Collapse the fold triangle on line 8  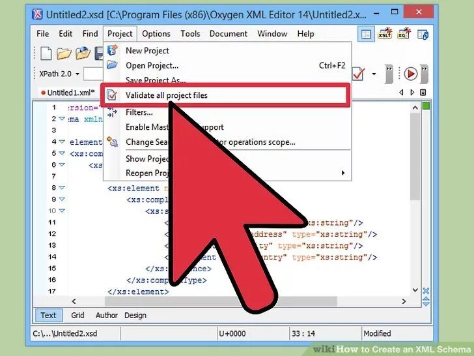tap(62, 188)
